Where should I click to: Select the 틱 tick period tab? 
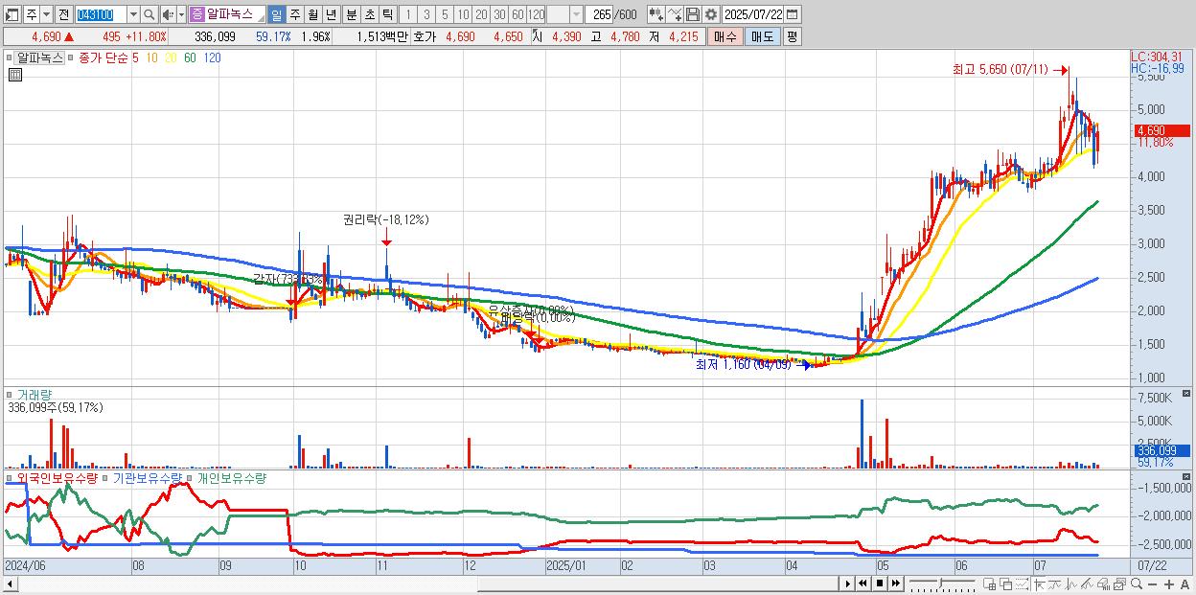point(387,14)
